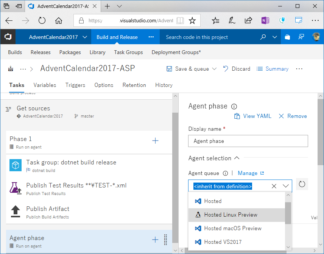Image resolution: width=324 pixels, height=254 pixels.
Task: Open the Library hub
Action: pos(98,53)
